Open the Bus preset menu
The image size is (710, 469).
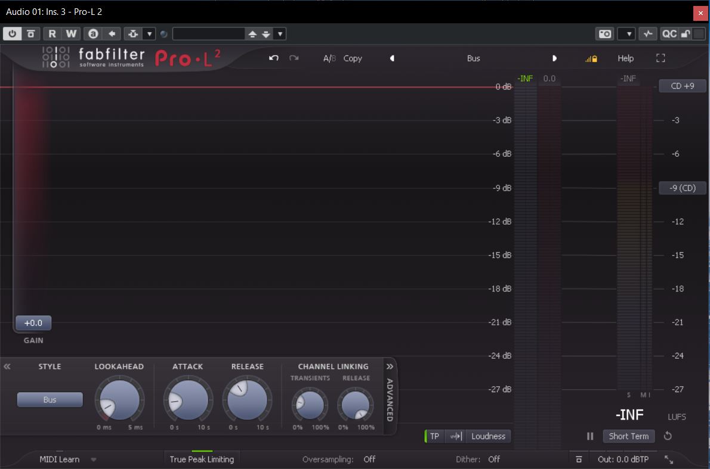pyautogui.click(x=473, y=58)
